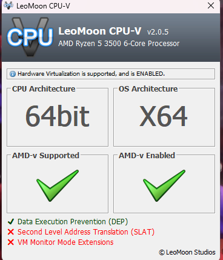
Task: Click the blue info icon in the status bar
Action: 13,74
